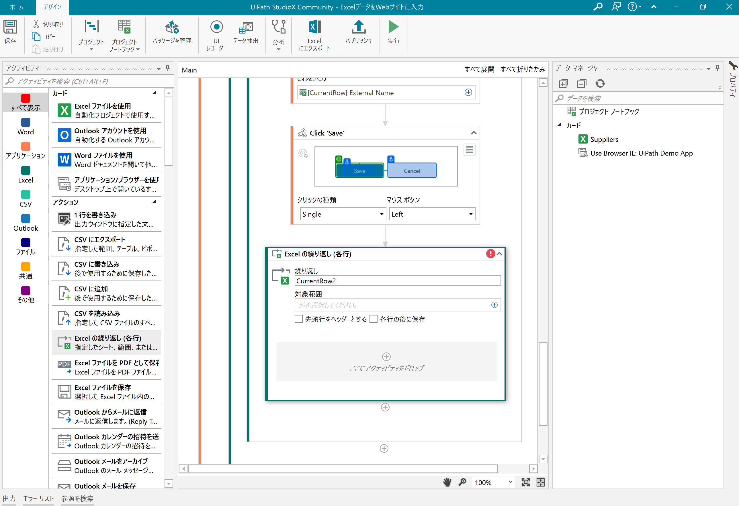Filter activities by すべて表示

(26, 102)
